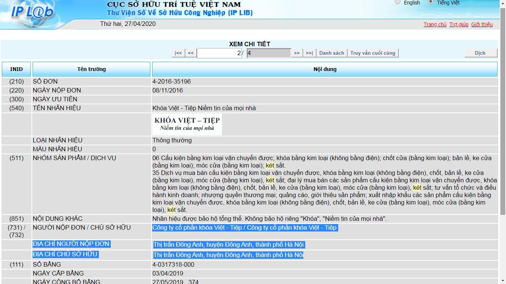The height and width of the screenshot is (284, 506).
Task: Click the date text Thứ hai, 27/04/2020
Action: pyautogui.click(x=128, y=24)
